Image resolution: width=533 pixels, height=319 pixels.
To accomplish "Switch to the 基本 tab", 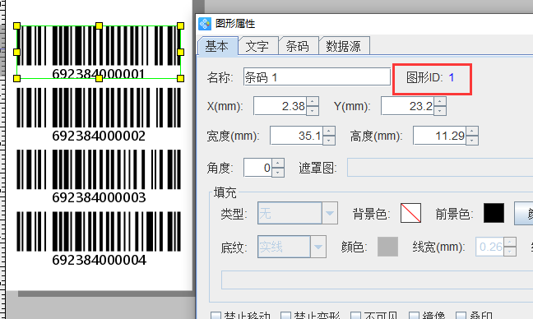I will click(217, 46).
